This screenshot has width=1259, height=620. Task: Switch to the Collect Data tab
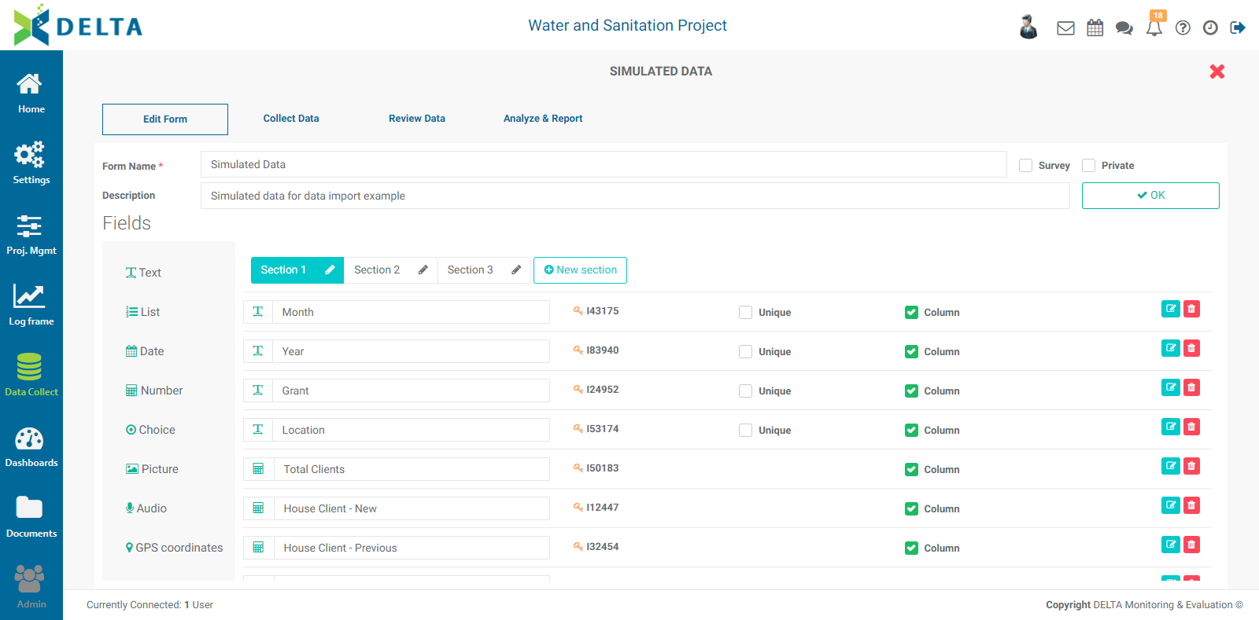[x=291, y=119]
